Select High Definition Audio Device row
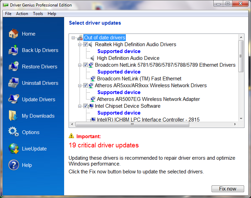This screenshot has width=251, height=198. pyautogui.click(x=128, y=58)
